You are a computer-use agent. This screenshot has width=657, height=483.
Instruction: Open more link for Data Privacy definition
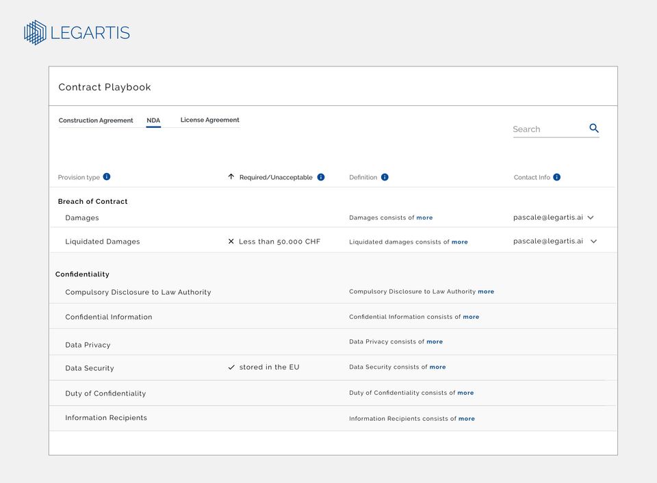click(435, 341)
